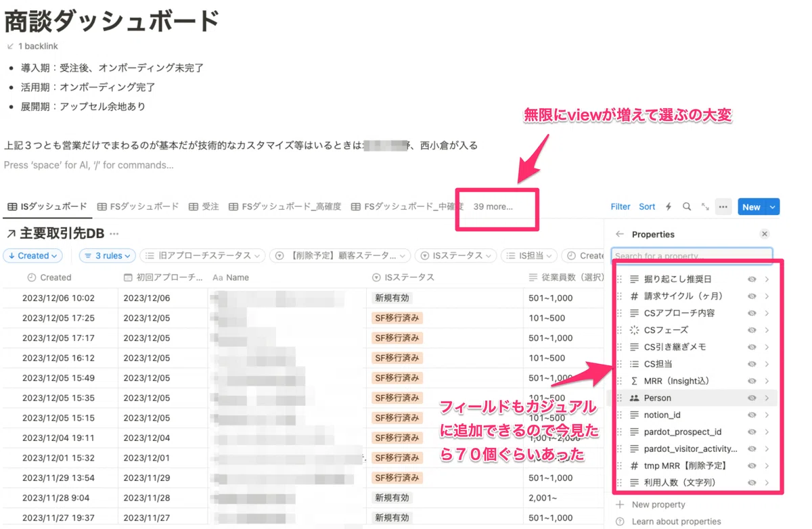Open the ellipsis next to 主要取引先DB title
This screenshot has width=812, height=529.
tap(114, 234)
